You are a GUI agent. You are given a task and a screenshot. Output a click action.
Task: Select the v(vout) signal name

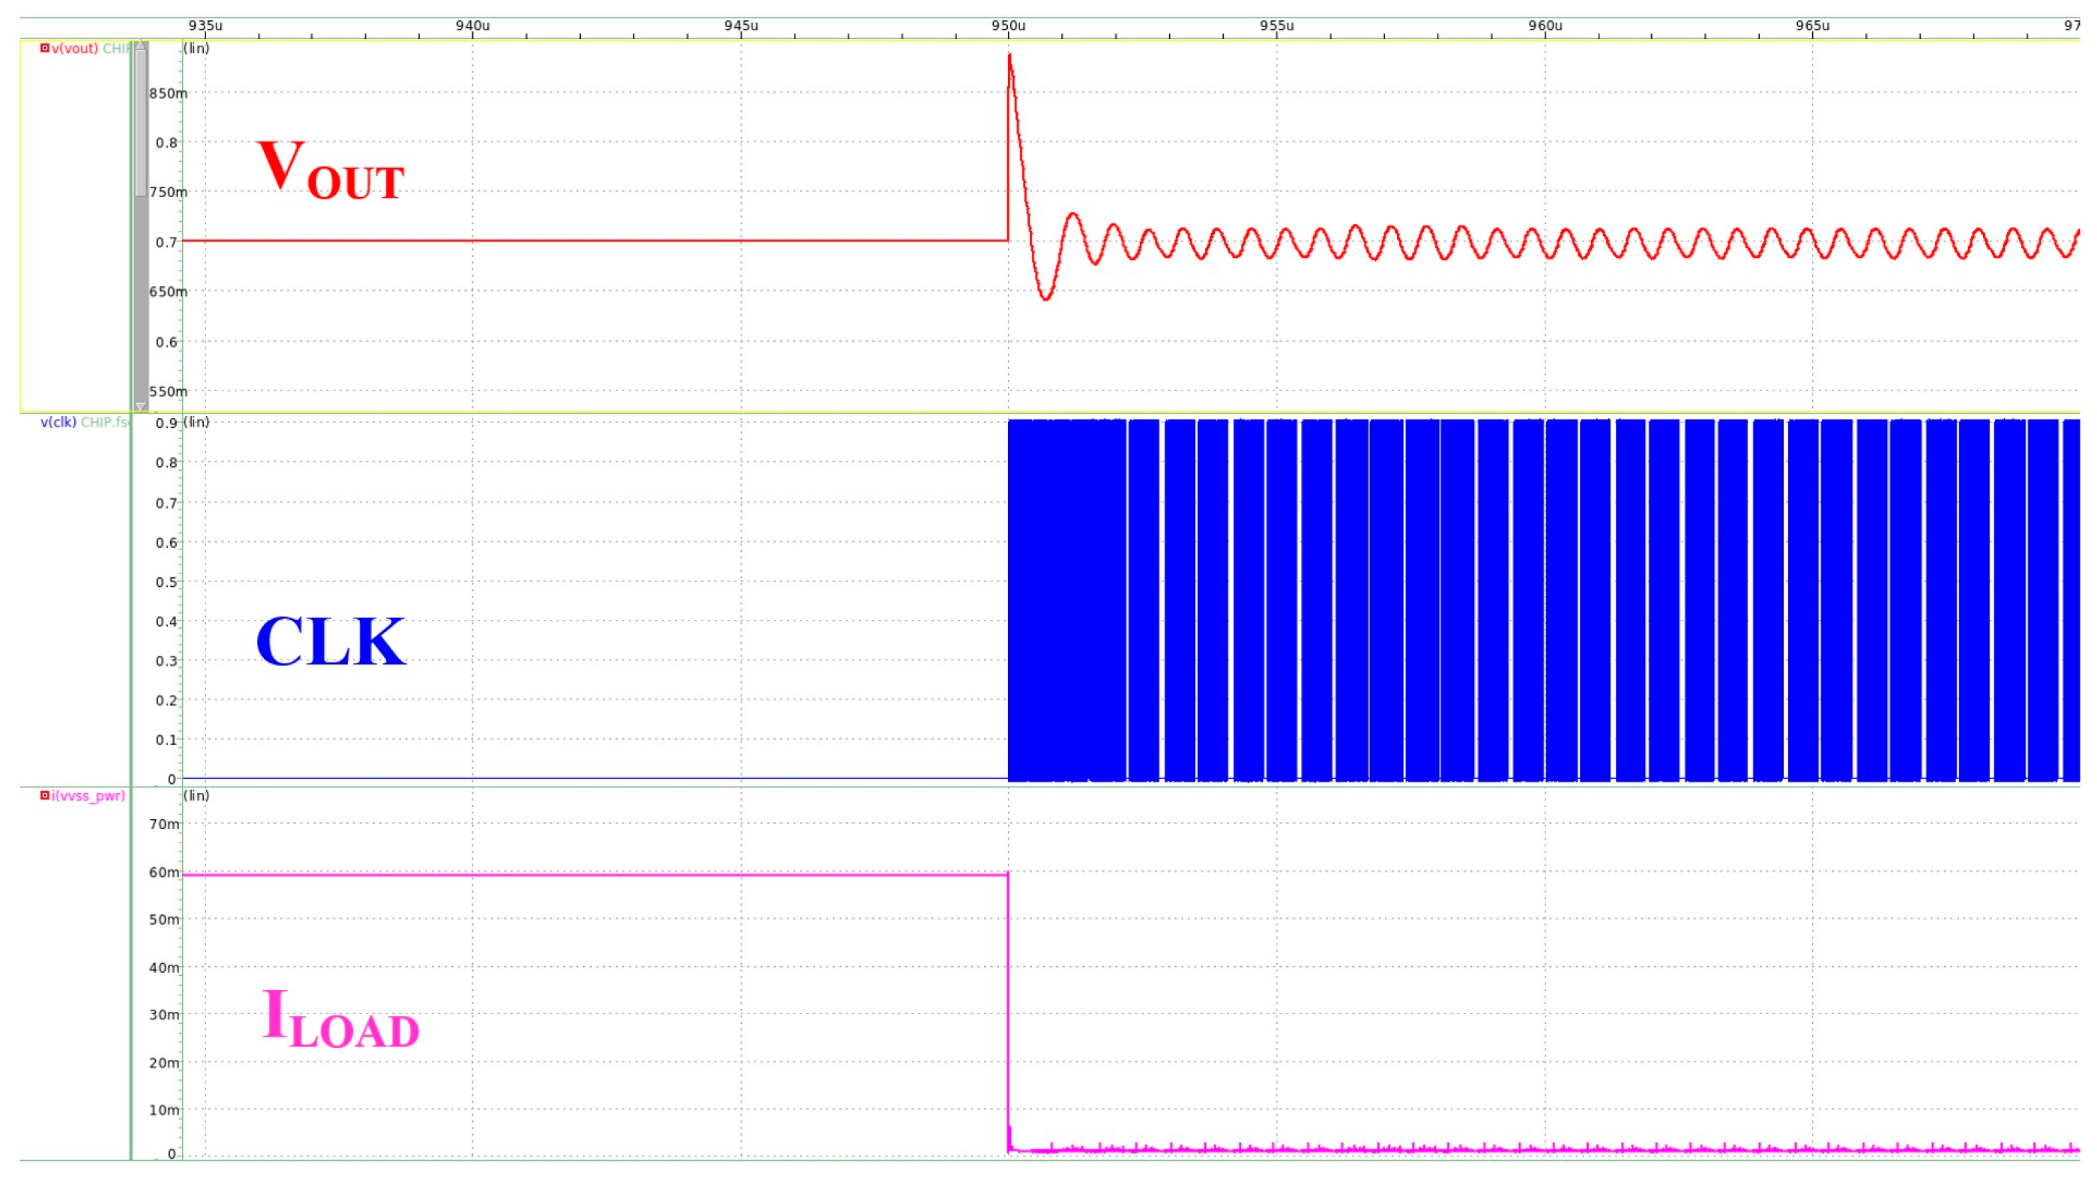pos(74,48)
